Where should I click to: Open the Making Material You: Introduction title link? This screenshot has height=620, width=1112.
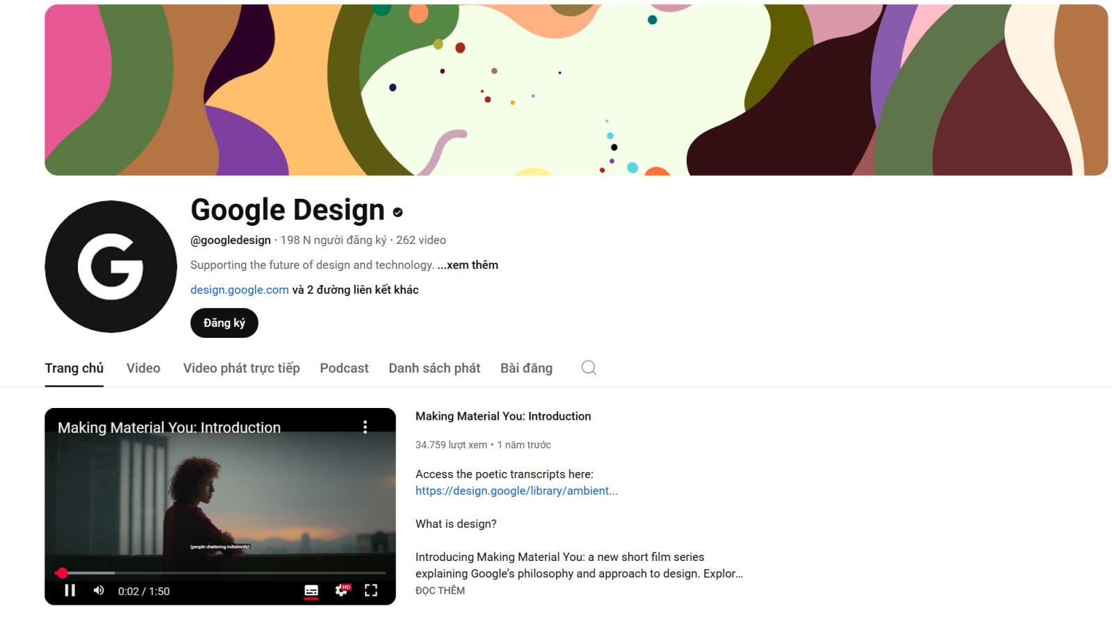[x=503, y=416]
